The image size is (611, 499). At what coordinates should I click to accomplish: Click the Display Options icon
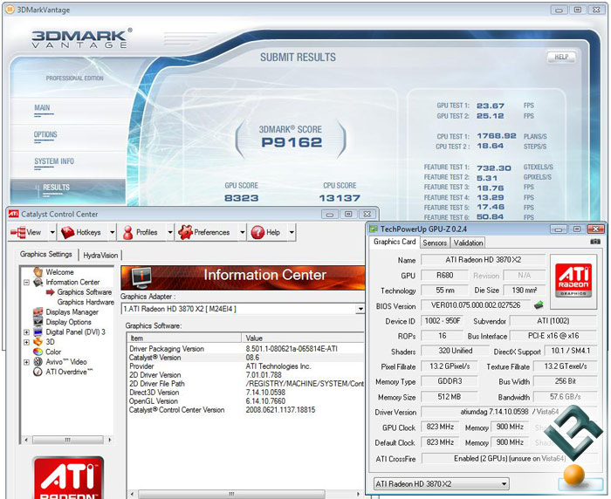[x=38, y=321]
